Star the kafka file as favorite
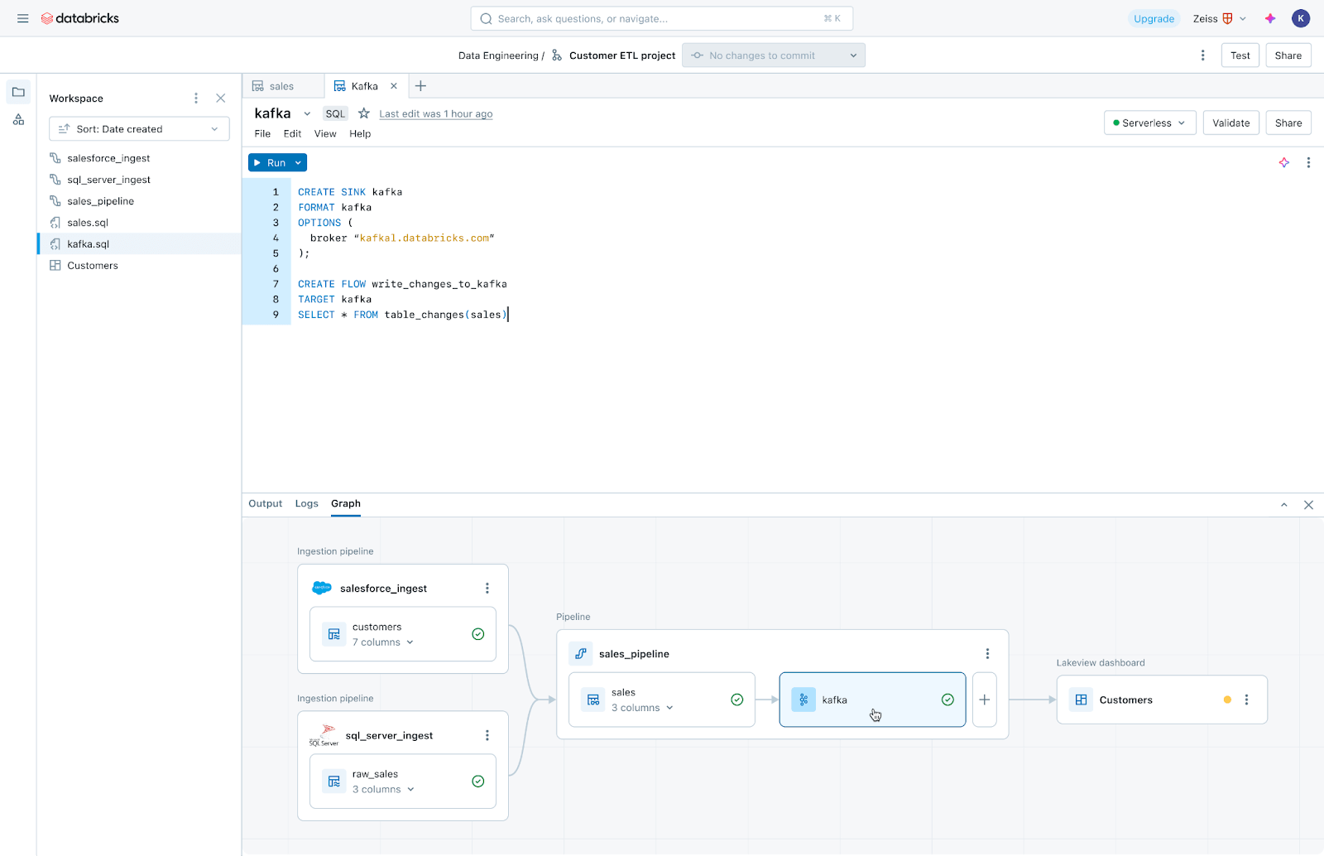 tap(363, 113)
